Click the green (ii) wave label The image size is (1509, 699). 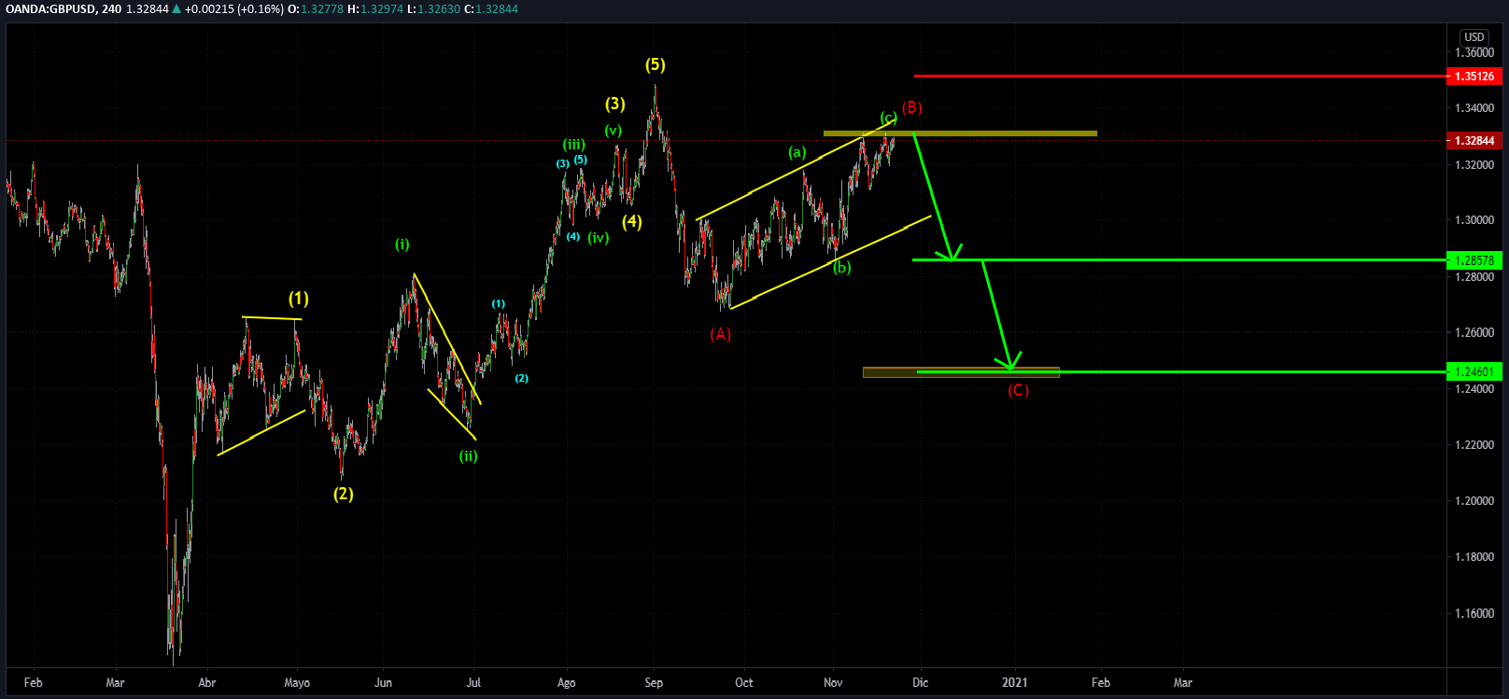pos(468,456)
